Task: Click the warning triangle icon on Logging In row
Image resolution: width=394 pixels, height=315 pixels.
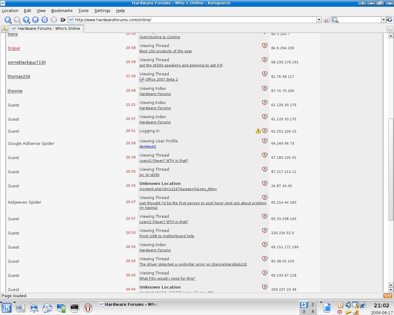Action: pyautogui.click(x=258, y=131)
